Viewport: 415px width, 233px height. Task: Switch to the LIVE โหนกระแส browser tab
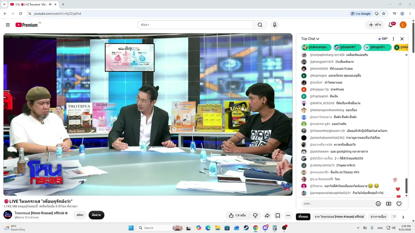click(33, 4)
